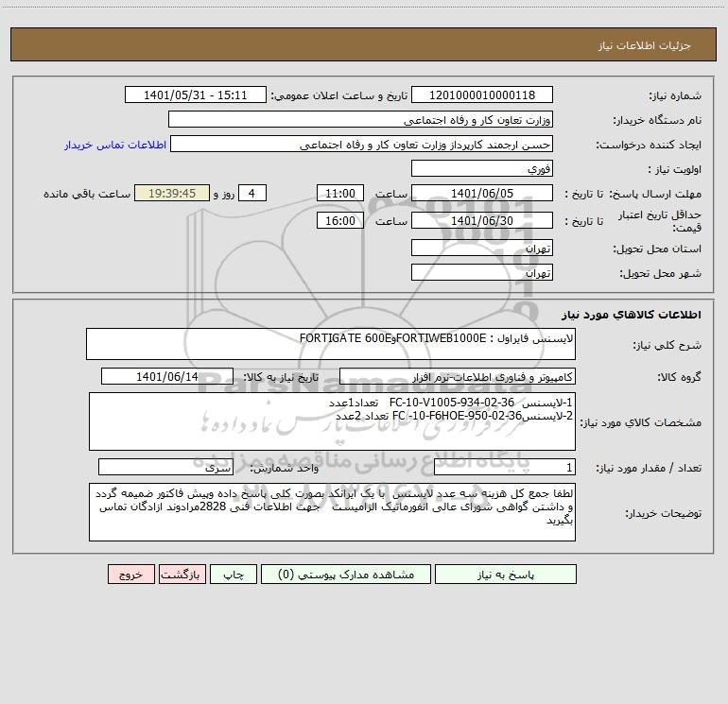Click the delivery province field 'تهران'
This screenshot has height=704, width=728.
tap(482, 248)
